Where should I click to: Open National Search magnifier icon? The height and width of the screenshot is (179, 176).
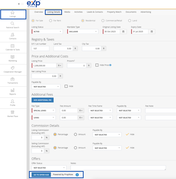point(13,24)
